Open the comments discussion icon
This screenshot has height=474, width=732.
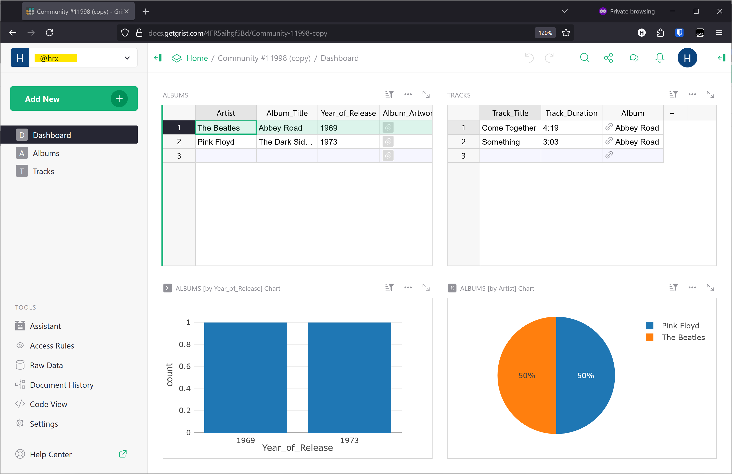pos(634,58)
